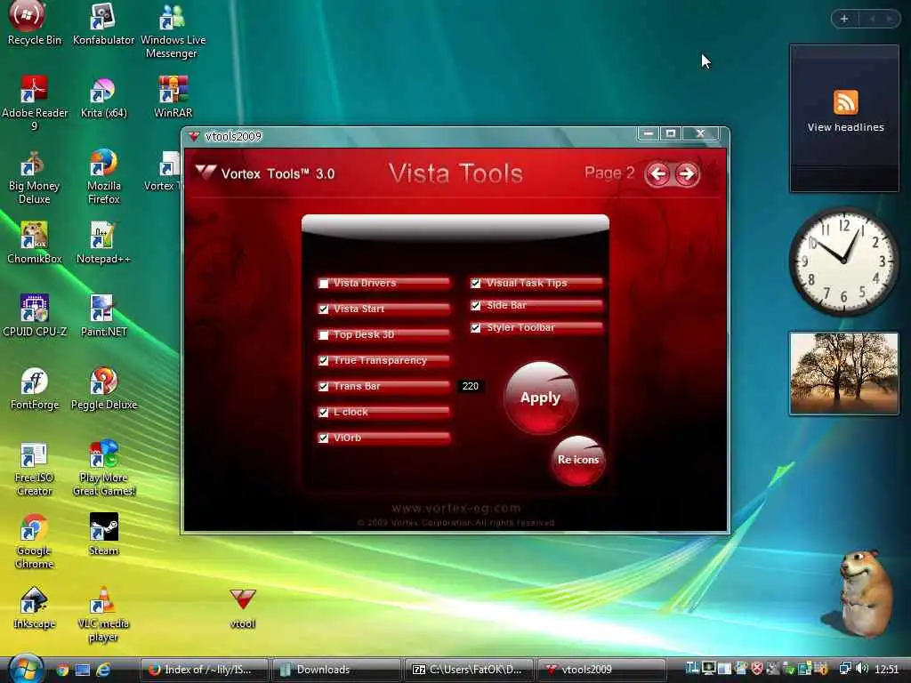Image resolution: width=911 pixels, height=683 pixels.
Task: Select the Steam desktop icon
Action: (103, 534)
